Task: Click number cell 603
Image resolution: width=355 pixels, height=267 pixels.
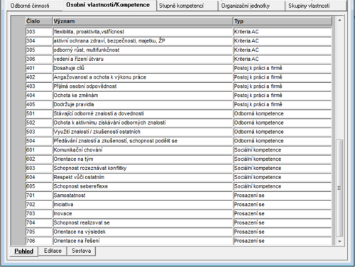Action: click(x=39, y=169)
